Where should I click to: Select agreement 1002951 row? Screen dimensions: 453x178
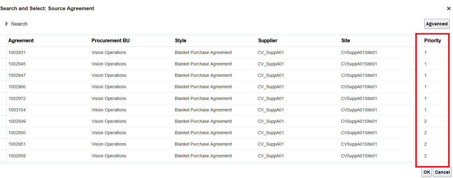(x=17, y=144)
